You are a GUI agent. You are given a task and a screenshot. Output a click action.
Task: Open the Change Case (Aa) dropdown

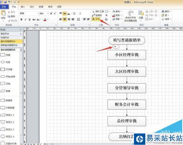[38, 19]
